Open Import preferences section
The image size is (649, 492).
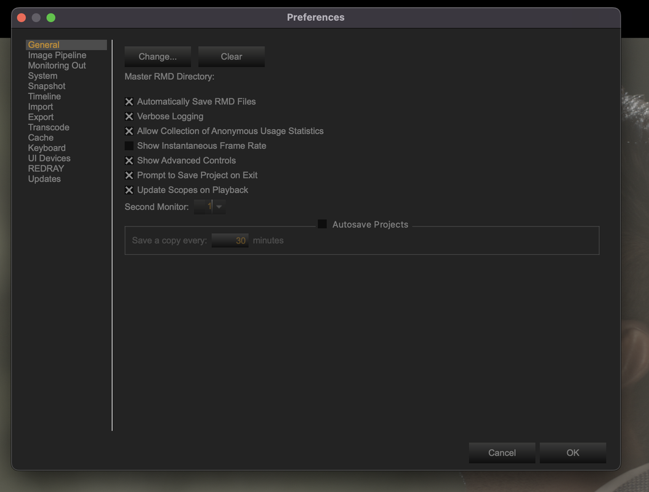(x=41, y=106)
